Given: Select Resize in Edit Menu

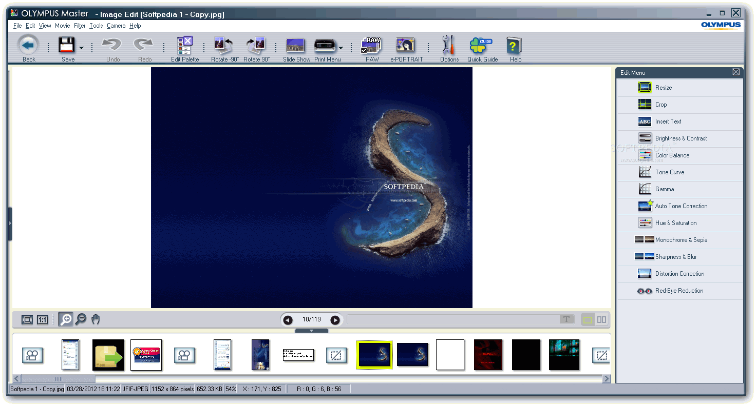Looking at the screenshot, I should pos(679,88).
